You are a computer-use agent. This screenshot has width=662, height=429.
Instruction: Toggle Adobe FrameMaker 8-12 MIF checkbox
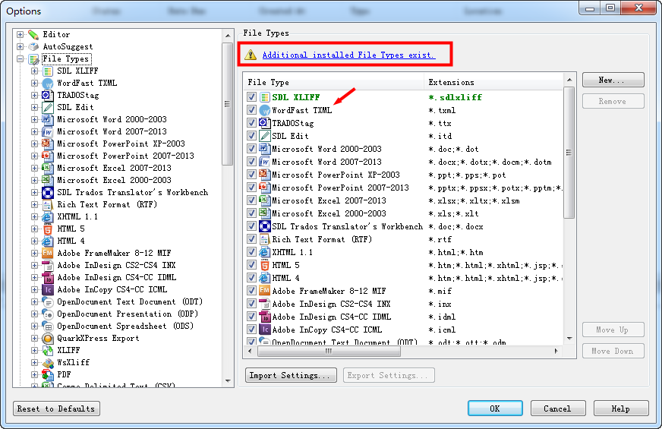[251, 291]
